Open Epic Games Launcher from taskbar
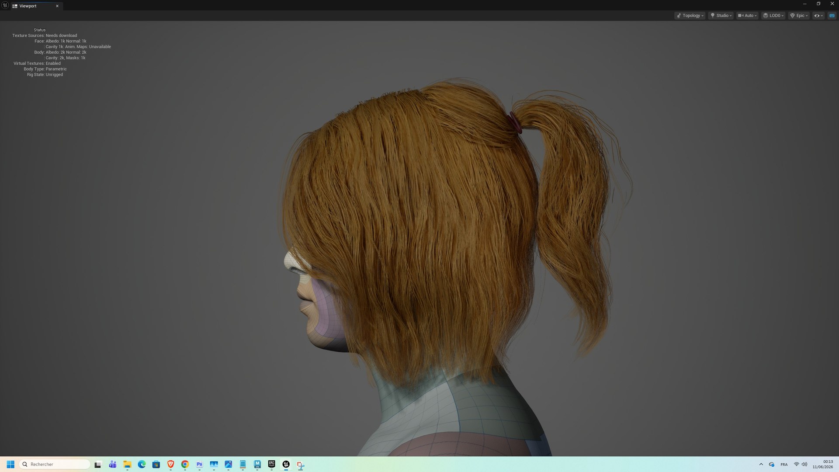This screenshot has width=839, height=472. (271, 464)
